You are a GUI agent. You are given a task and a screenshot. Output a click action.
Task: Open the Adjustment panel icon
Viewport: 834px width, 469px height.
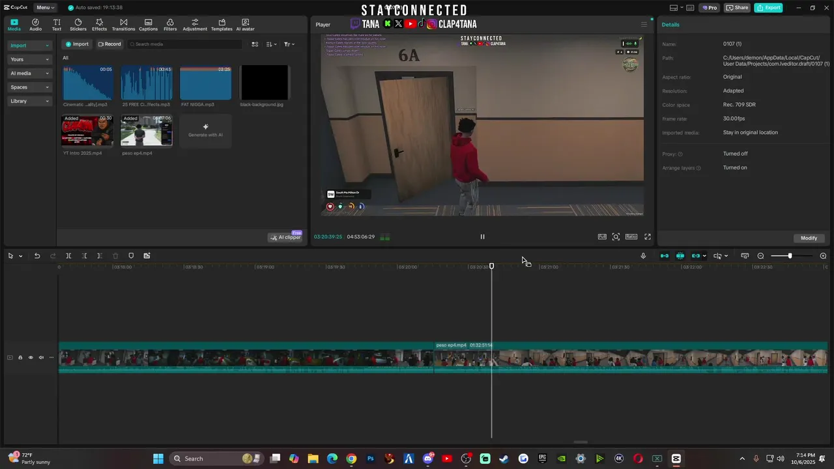coord(195,25)
